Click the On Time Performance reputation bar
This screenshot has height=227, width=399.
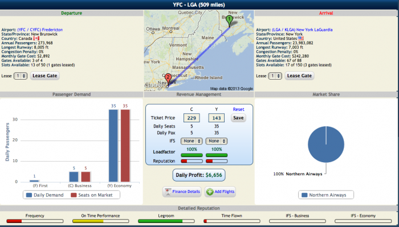pyautogui.click(x=100, y=221)
